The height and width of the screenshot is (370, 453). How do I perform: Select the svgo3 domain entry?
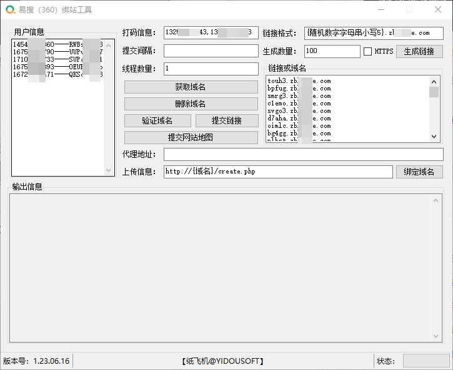pyautogui.click(x=299, y=111)
